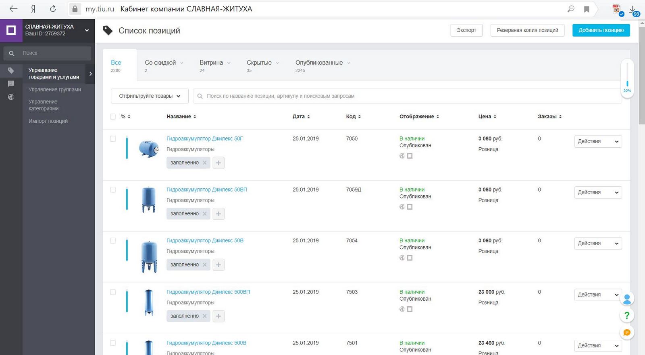Remove the заполненно label from Джилекс 50ВП
This screenshot has height=355, width=645.
(205, 214)
